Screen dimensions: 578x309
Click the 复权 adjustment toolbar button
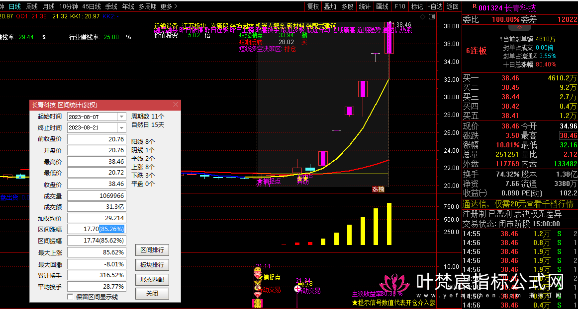(313, 6)
